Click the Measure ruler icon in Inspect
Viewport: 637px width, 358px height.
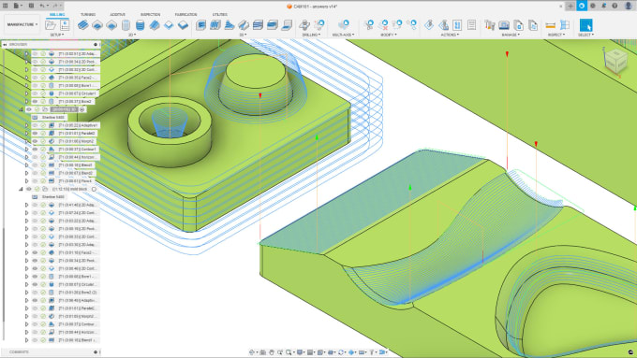pos(550,25)
